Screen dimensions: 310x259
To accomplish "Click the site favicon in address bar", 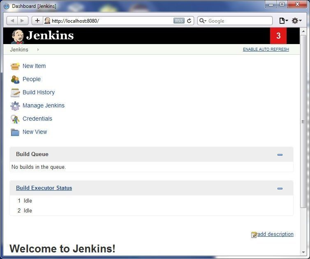I will [47, 21].
